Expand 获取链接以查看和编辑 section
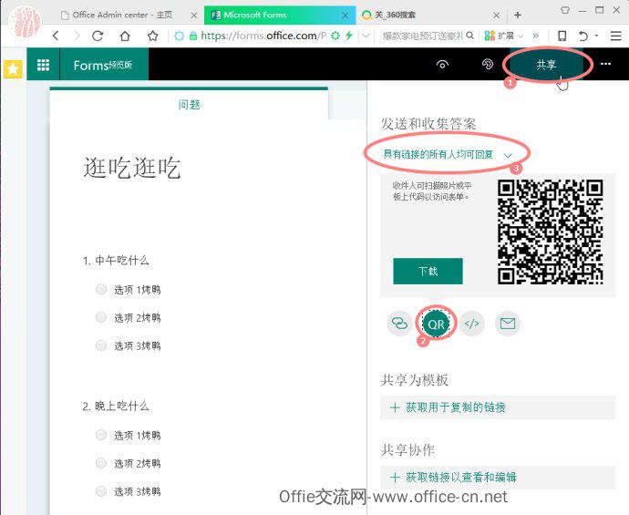The height and width of the screenshot is (515, 629). coord(498,478)
